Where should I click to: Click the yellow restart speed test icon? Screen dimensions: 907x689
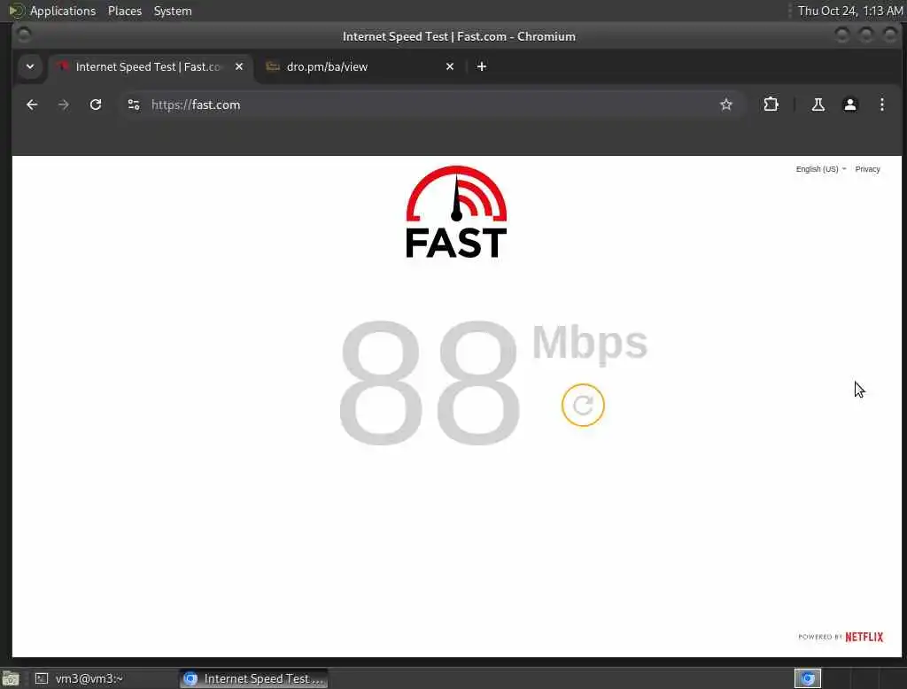(x=583, y=405)
